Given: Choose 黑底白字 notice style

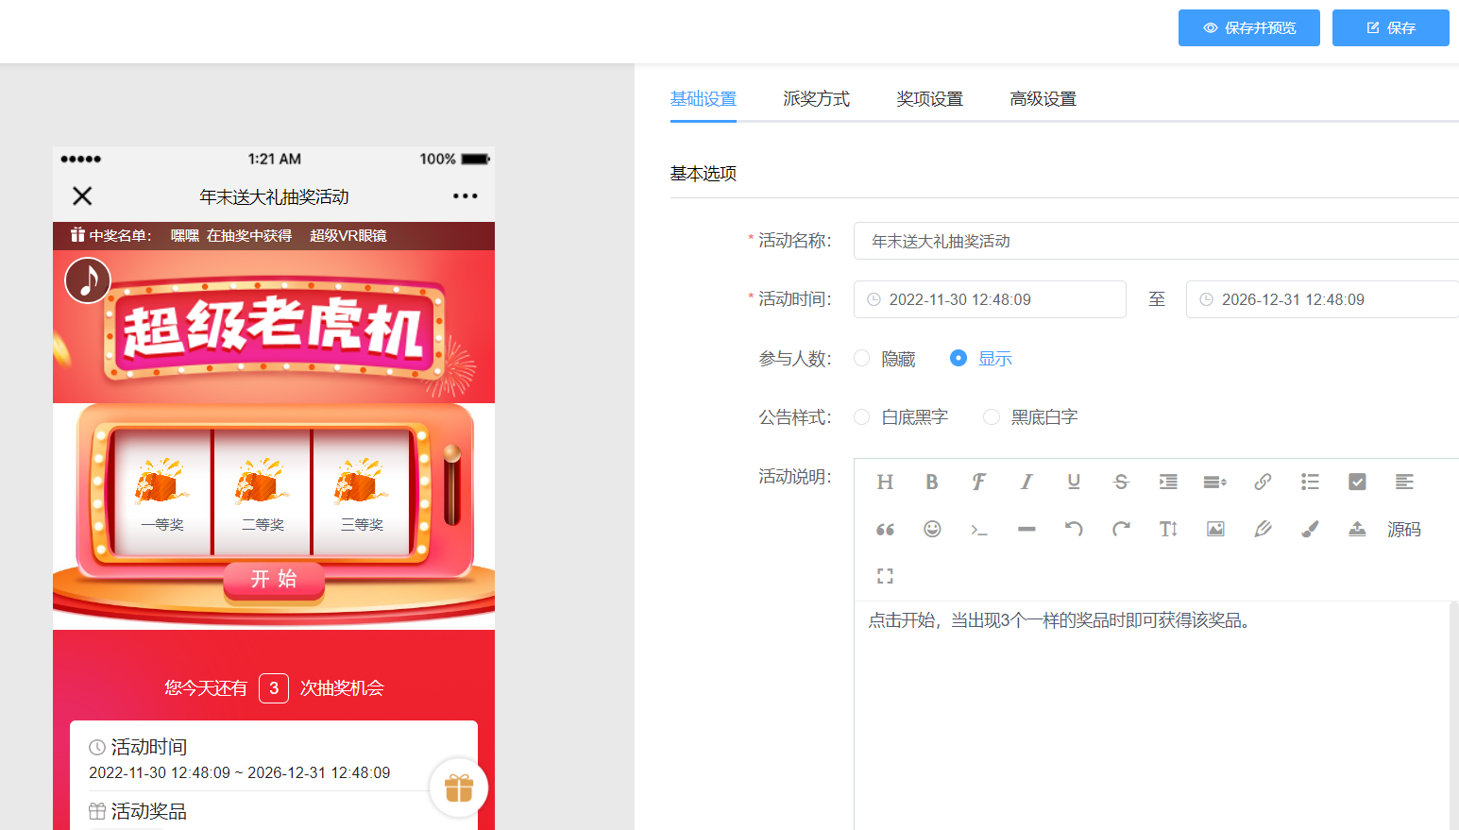Looking at the screenshot, I should (1030, 417).
